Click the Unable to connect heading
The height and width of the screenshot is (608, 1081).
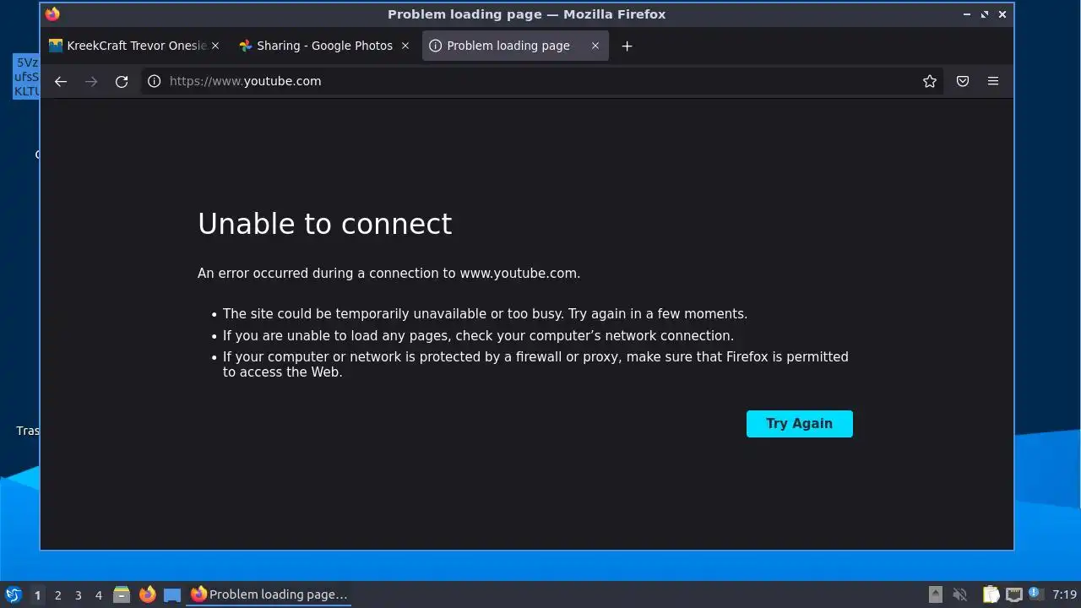[325, 224]
